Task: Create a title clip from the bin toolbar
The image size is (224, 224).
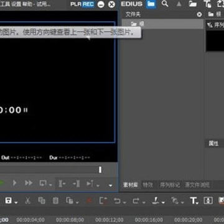Action: 207,4
